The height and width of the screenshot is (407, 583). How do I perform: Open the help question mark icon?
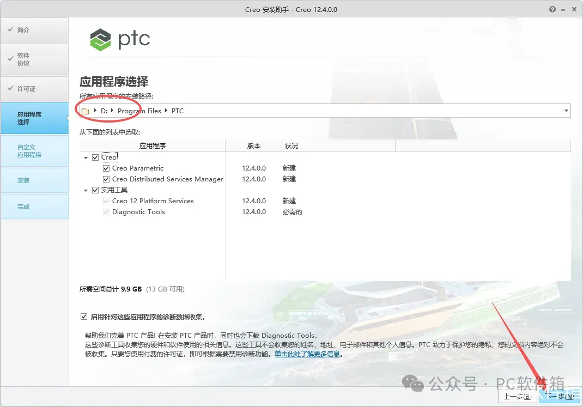[x=552, y=9]
